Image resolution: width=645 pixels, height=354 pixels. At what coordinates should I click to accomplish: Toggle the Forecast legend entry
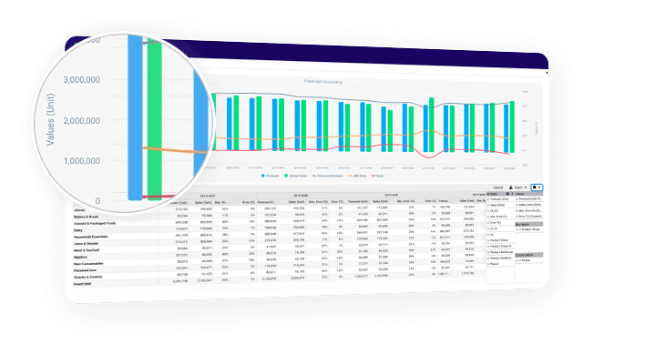[x=271, y=176]
